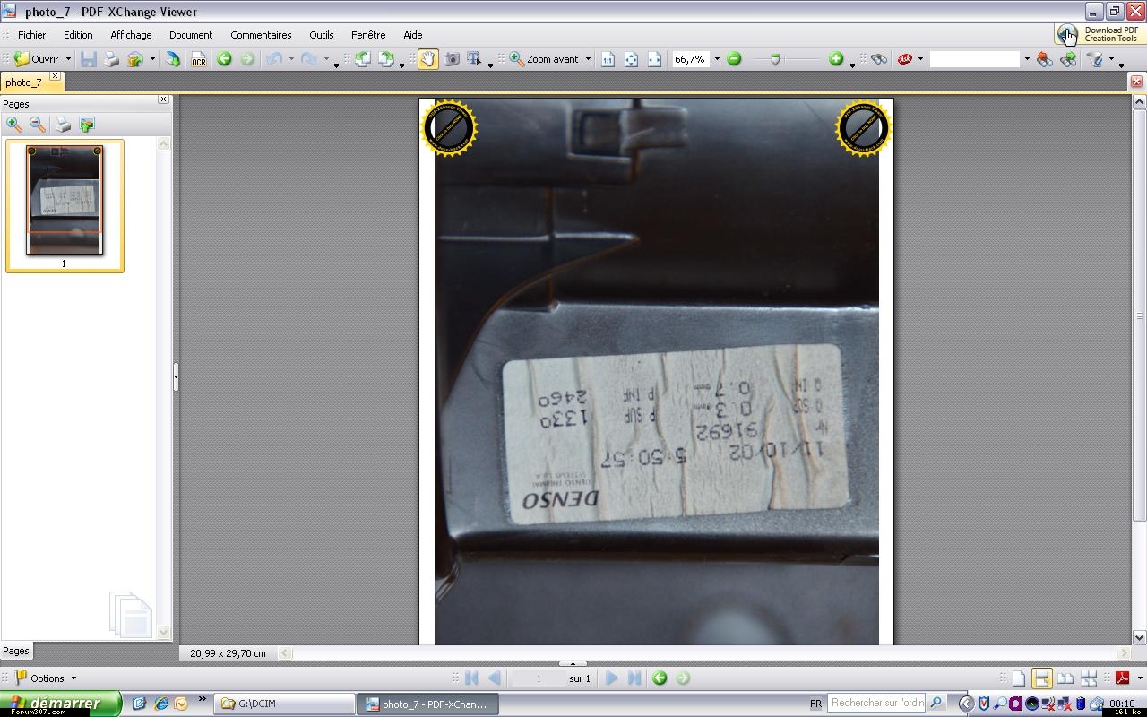Select the Snapshot camera tool
Viewport: 1147px width, 717px height.
[x=453, y=59]
